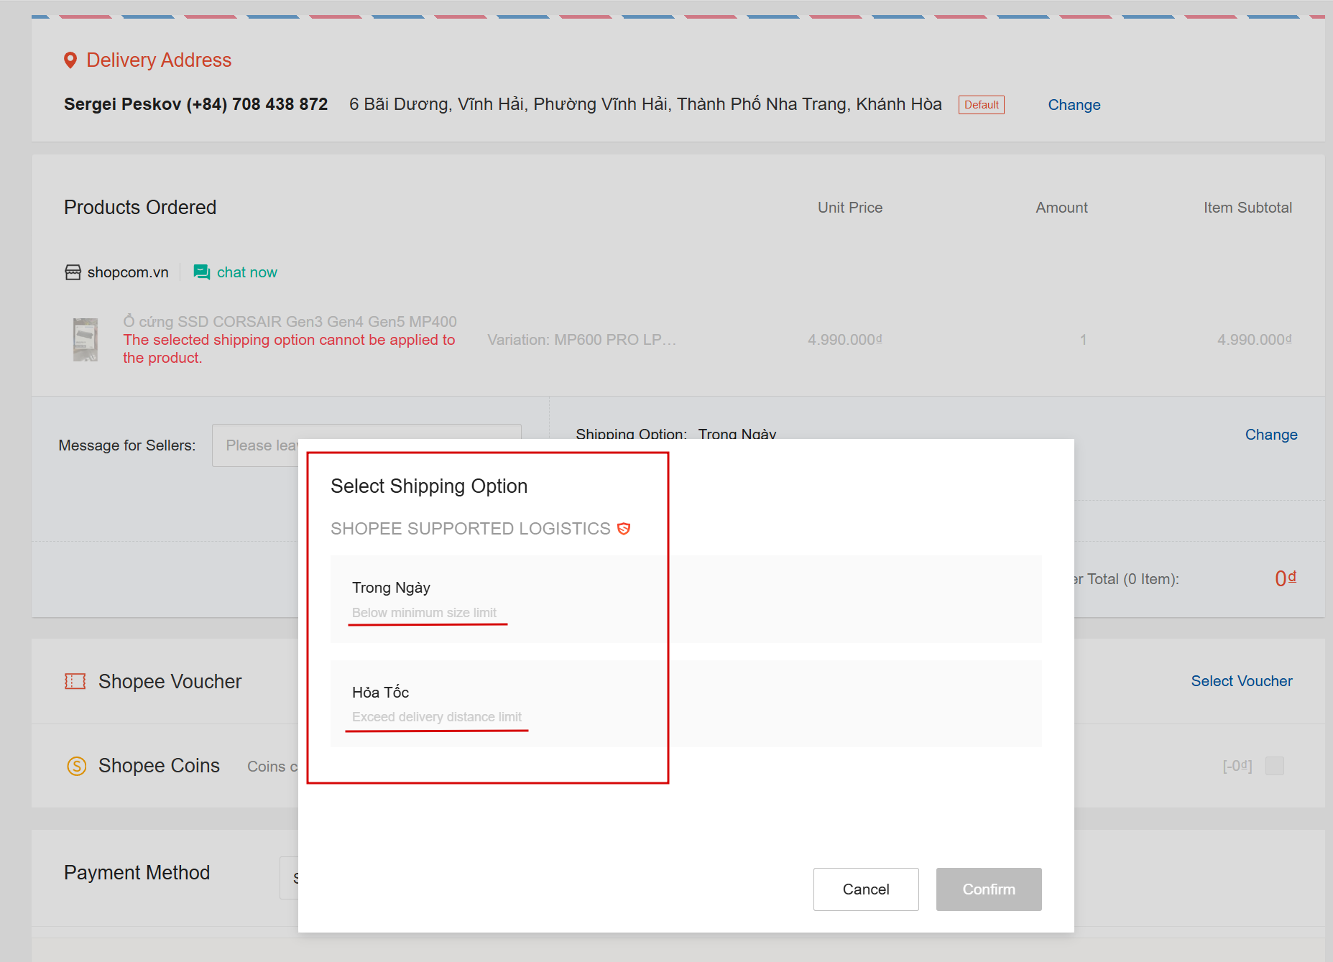Click the 'Below minimum size limit' note
1333x962 pixels.
[x=424, y=613]
